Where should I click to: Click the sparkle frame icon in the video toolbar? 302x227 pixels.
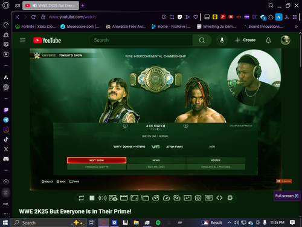[x=187, y=198]
